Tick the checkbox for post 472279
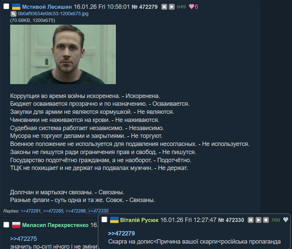 pos(6,6)
